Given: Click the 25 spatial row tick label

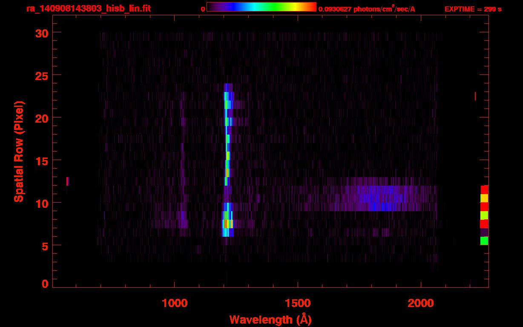Looking at the screenshot, I should click(41, 75).
